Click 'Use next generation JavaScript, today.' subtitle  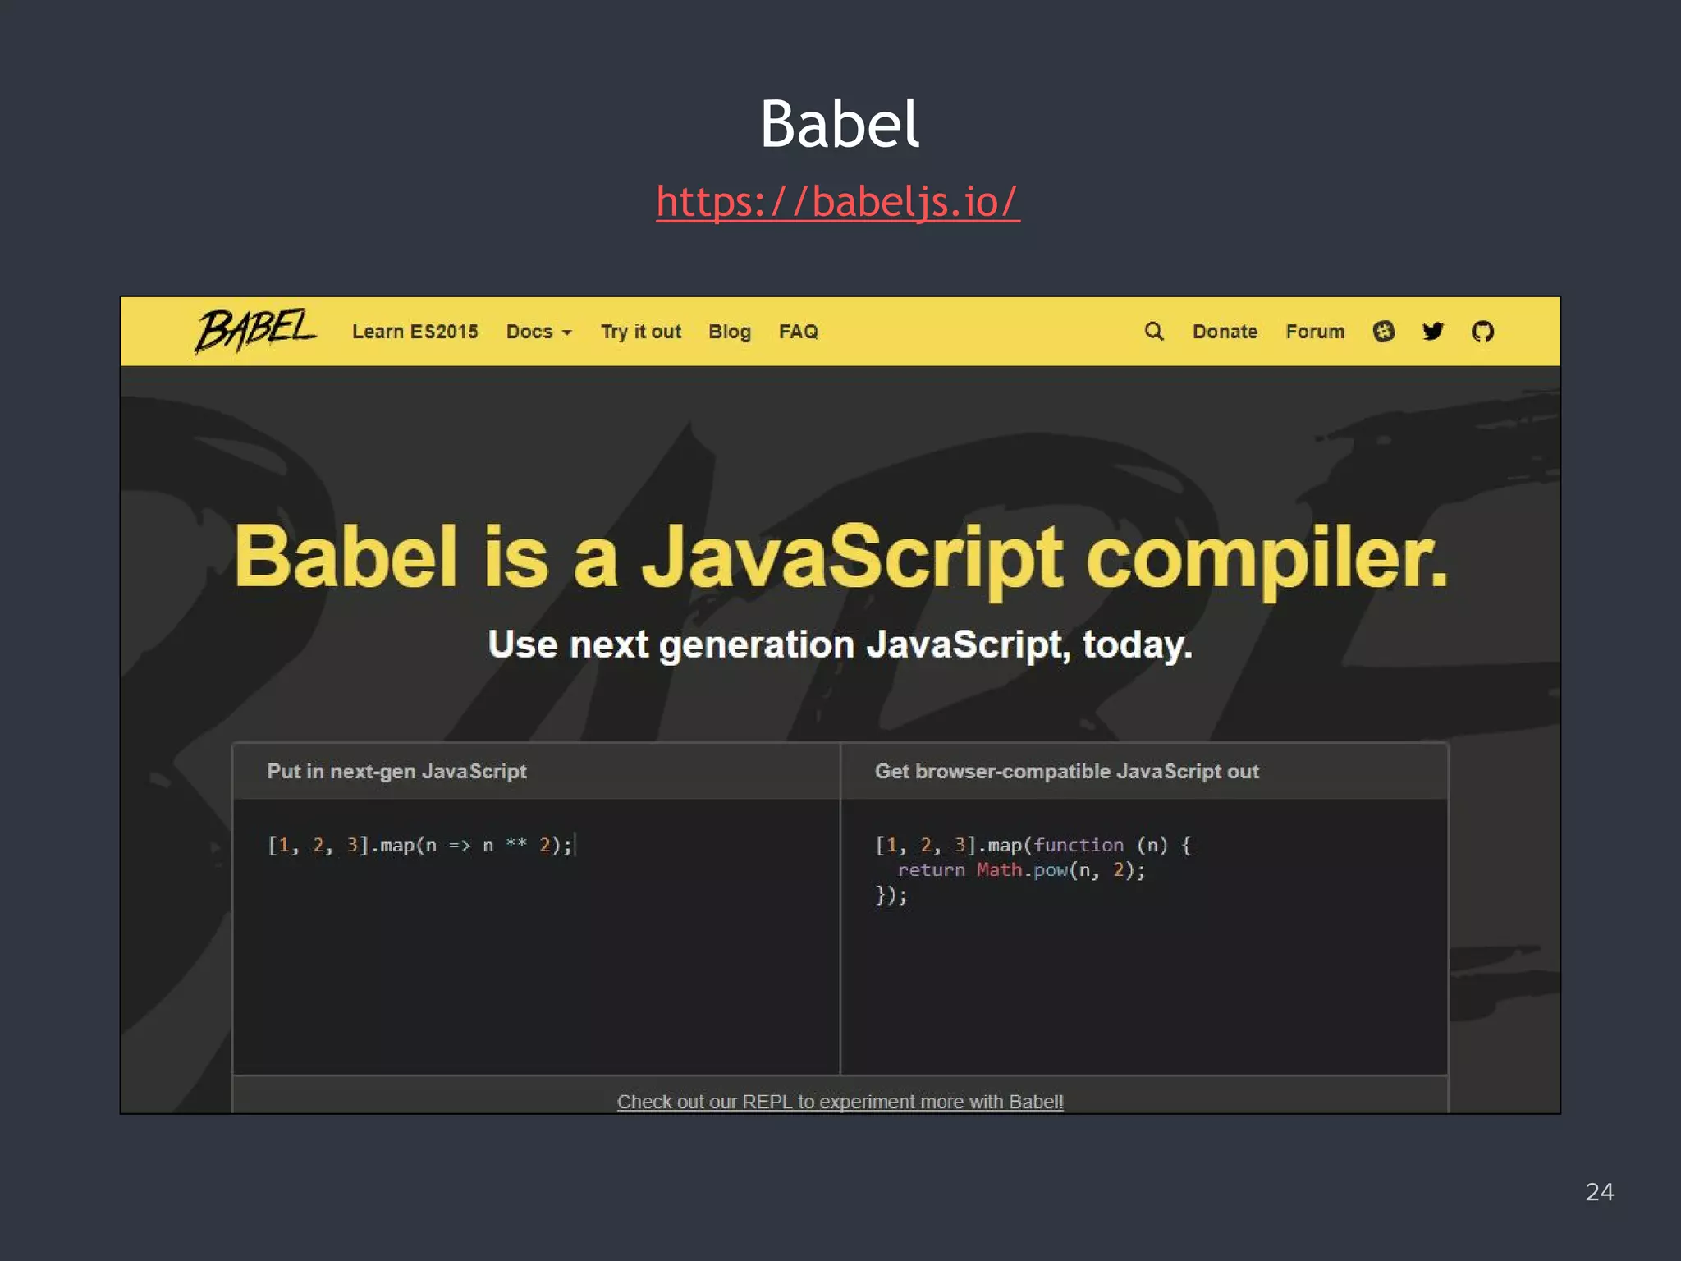[x=840, y=644]
